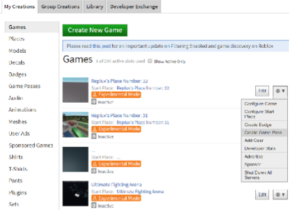
Task: Click the Experimental Mode badge of Ultimate Fighting Arena
Action: point(116,198)
